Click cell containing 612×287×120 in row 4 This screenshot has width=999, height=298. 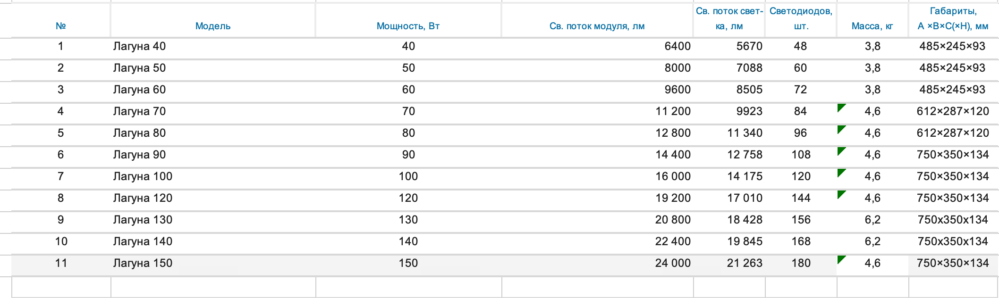(x=953, y=111)
